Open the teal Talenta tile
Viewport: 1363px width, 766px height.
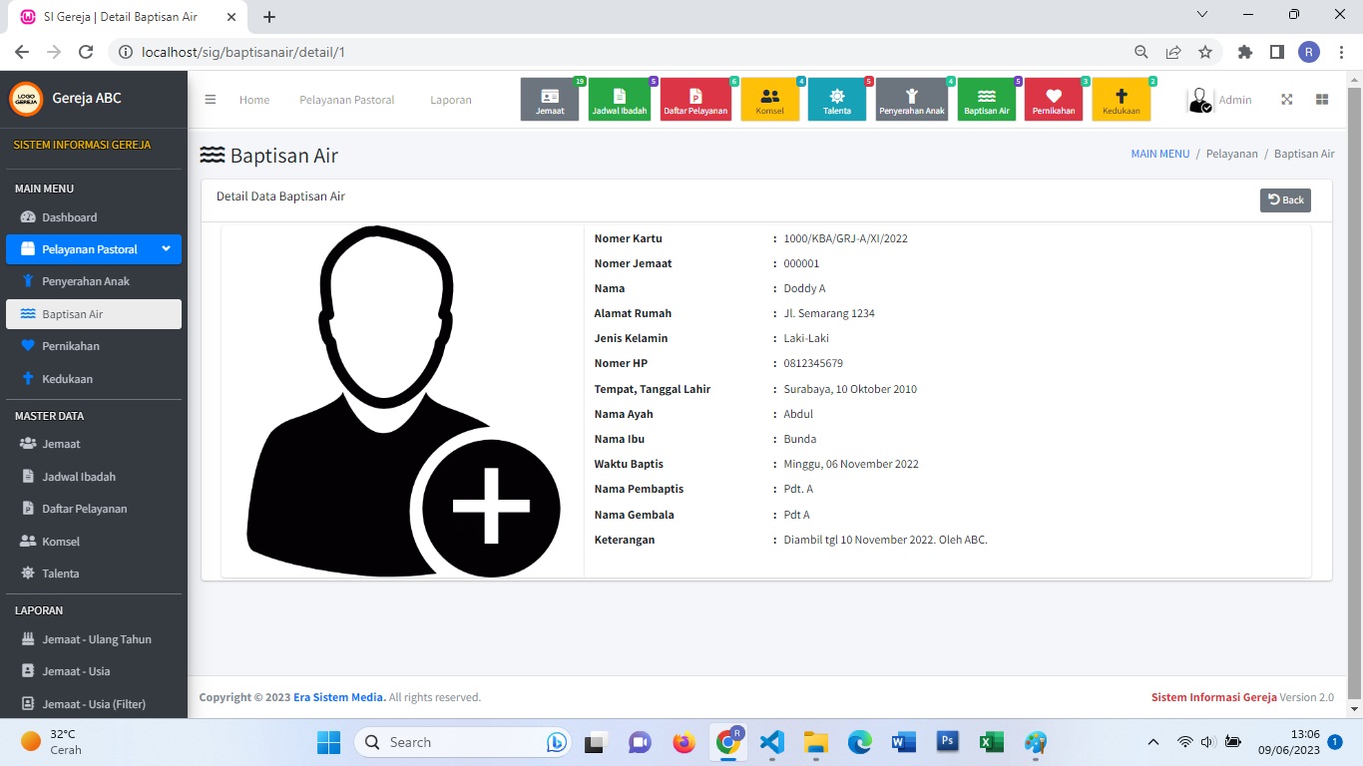tap(837, 100)
